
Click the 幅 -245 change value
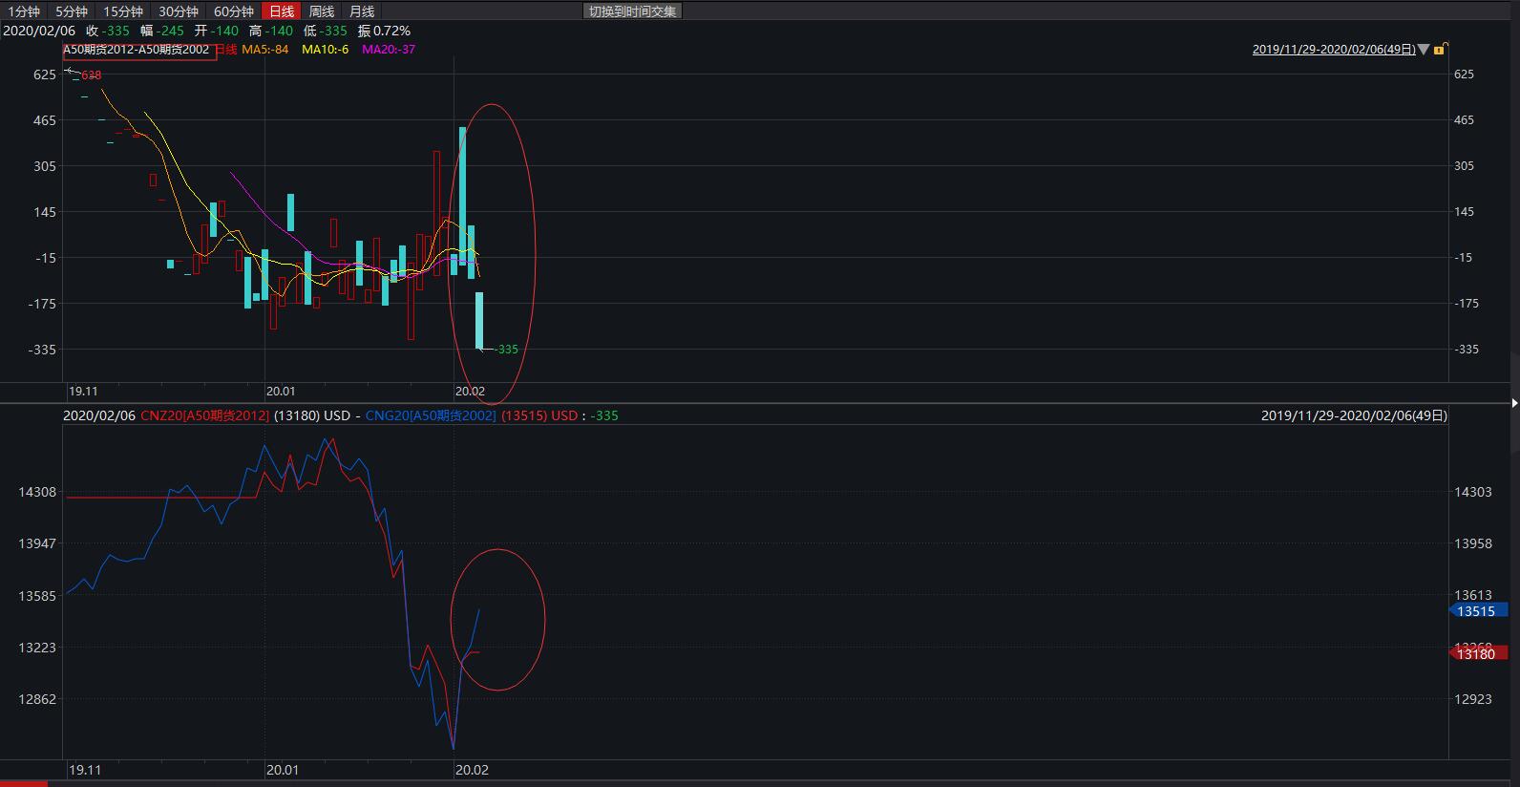coord(161,31)
